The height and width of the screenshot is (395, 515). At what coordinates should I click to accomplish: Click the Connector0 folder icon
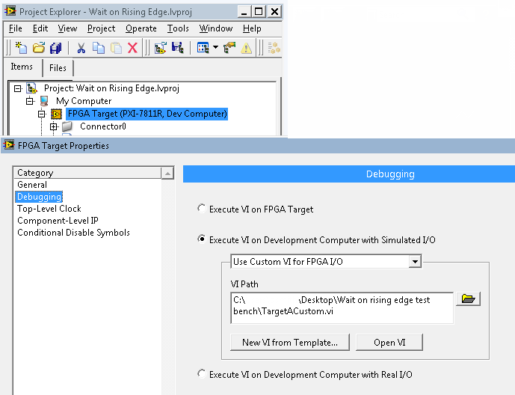[x=67, y=126]
